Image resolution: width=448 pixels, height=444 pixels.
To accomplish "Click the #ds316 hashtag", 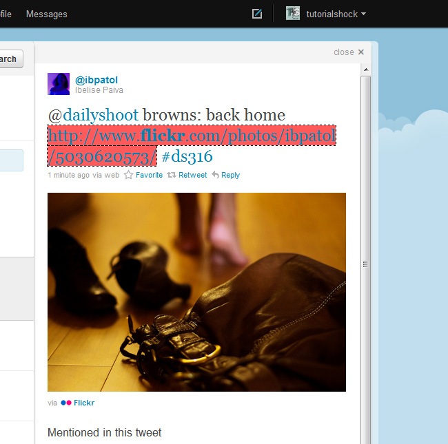I will (x=187, y=157).
